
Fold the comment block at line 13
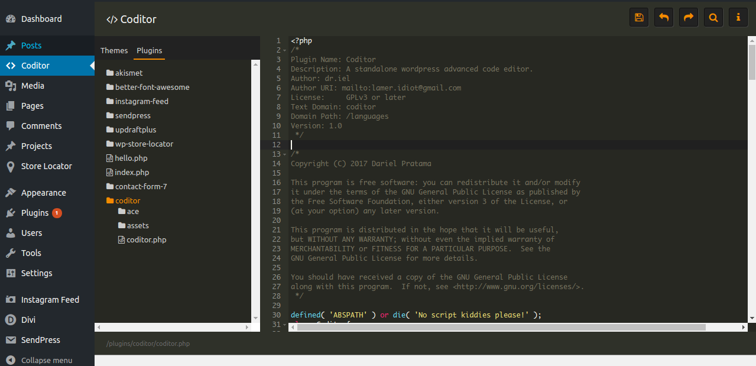285,154
